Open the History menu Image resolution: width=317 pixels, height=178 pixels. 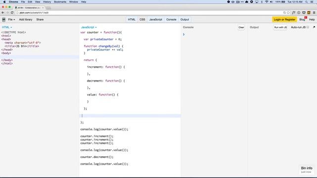pos(47,2)
